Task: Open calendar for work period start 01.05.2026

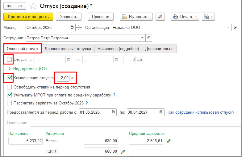Action: 113,112
